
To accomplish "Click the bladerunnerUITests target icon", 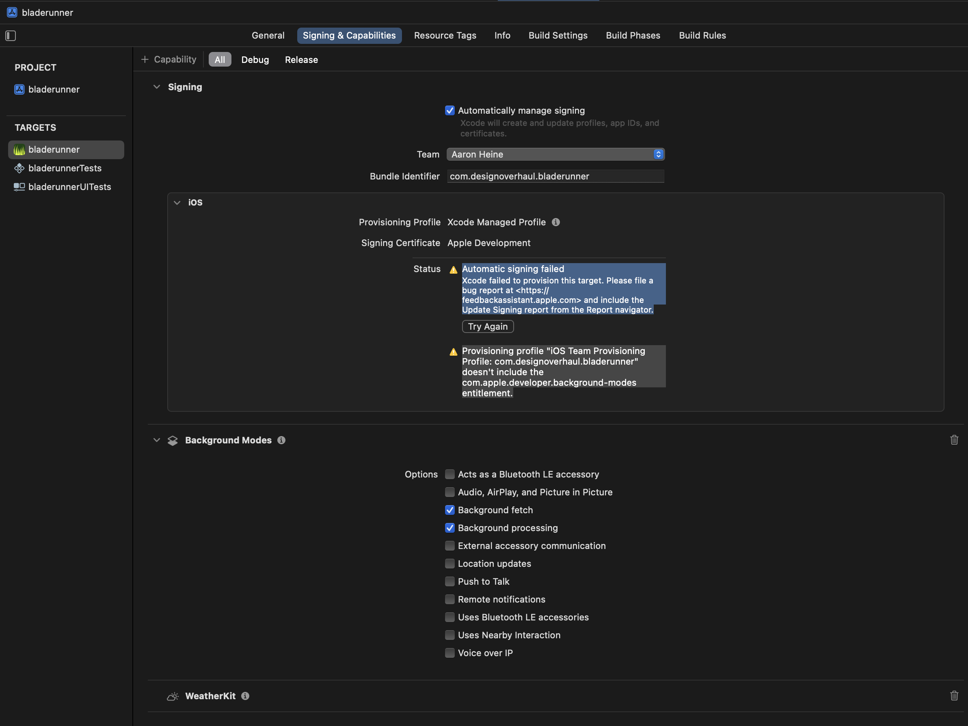I will [x=19, y=187].
